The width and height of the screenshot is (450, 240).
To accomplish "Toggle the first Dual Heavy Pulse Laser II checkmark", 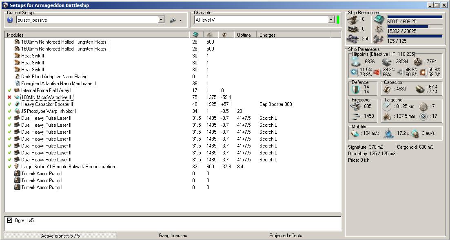I will [9, 118].
